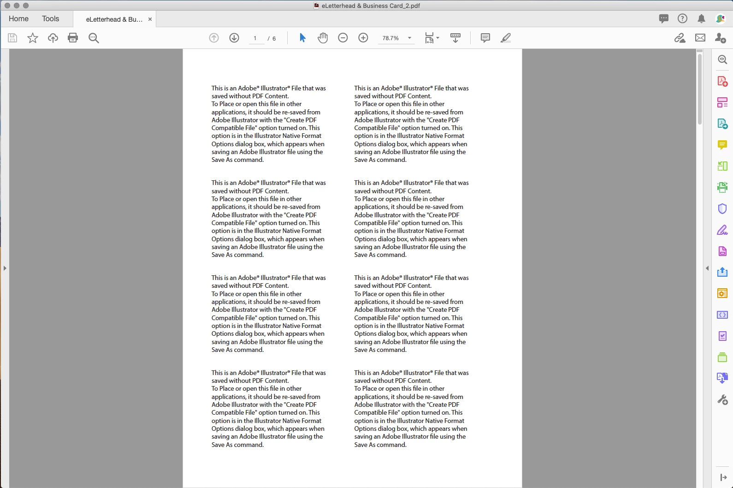733x488 pixels.
Task: Open search tools in right pane
Action: pyautogui.click(x=722, y=60)
